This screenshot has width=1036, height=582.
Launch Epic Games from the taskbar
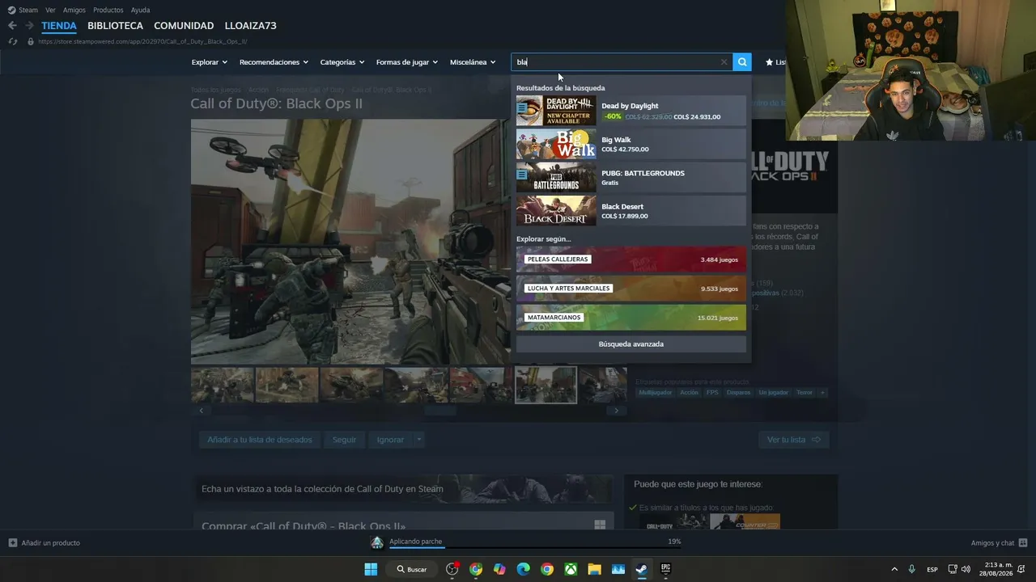tap(666, 569)
